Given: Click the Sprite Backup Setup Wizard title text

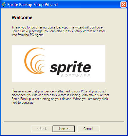Looking at the screenshot, I should [33, 5].
